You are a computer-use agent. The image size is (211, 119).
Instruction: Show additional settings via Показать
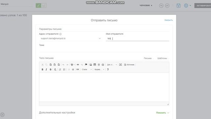click(163, 113)
